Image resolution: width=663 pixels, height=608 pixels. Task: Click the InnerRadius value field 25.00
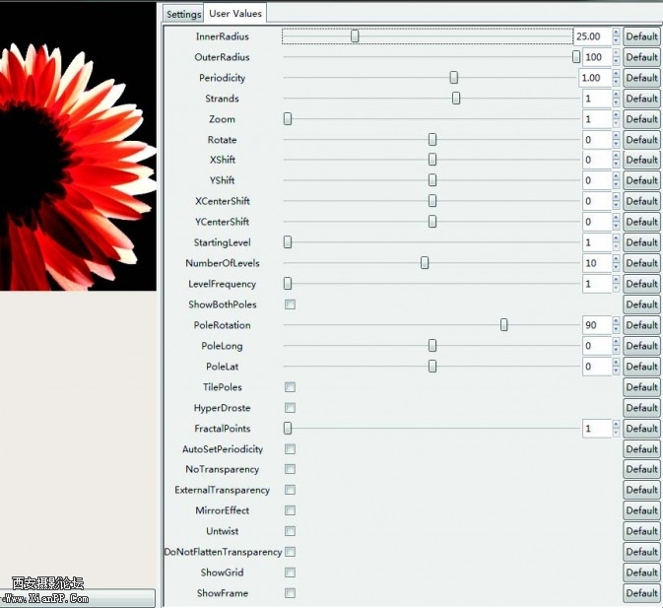point(592,36)
